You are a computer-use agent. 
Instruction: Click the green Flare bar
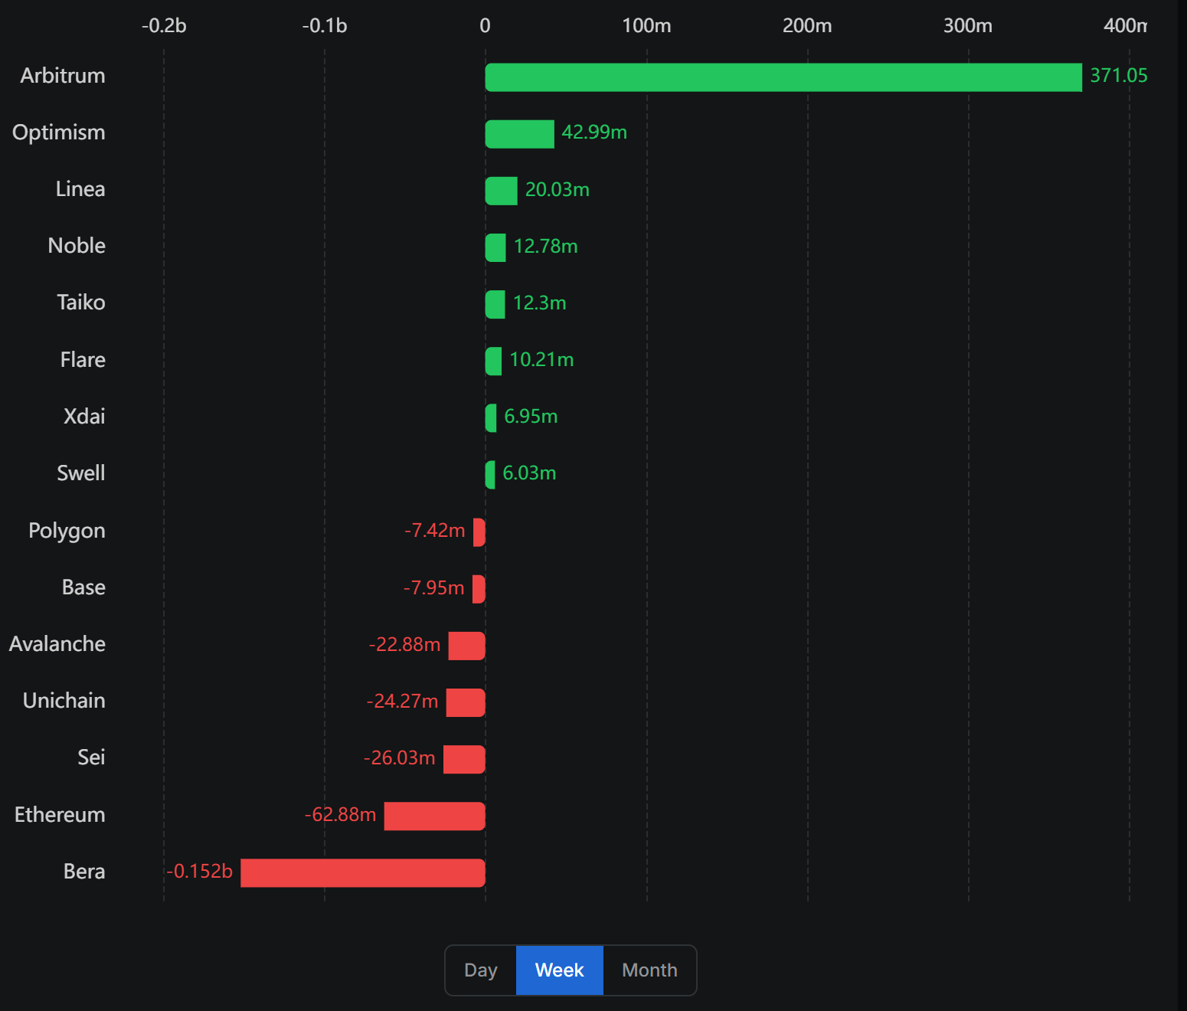click(x=494, y=361)
